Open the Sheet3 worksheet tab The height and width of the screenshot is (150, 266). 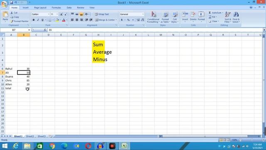click(x=42, y=136)
